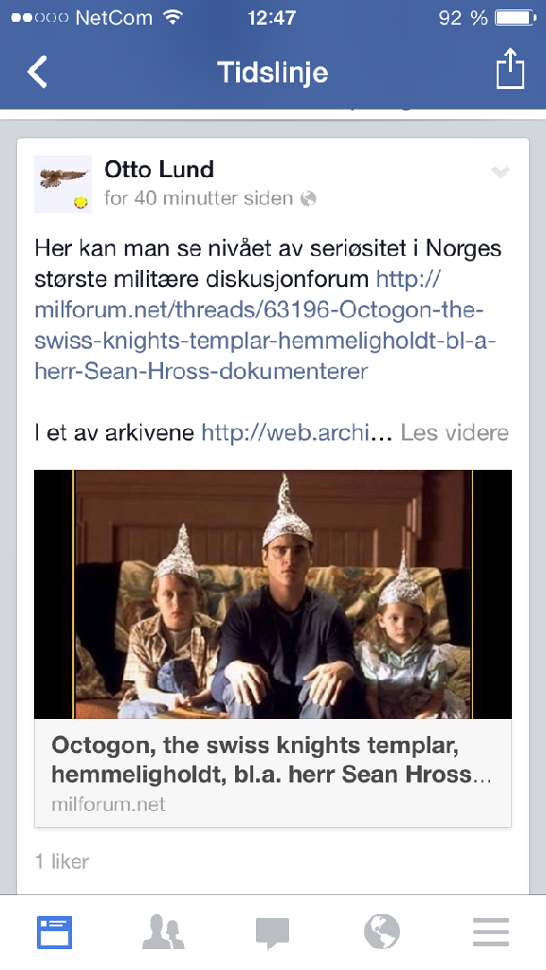The image size is (546, 970).
Task: Expand post text with Les videre
Action: (454, 432)
